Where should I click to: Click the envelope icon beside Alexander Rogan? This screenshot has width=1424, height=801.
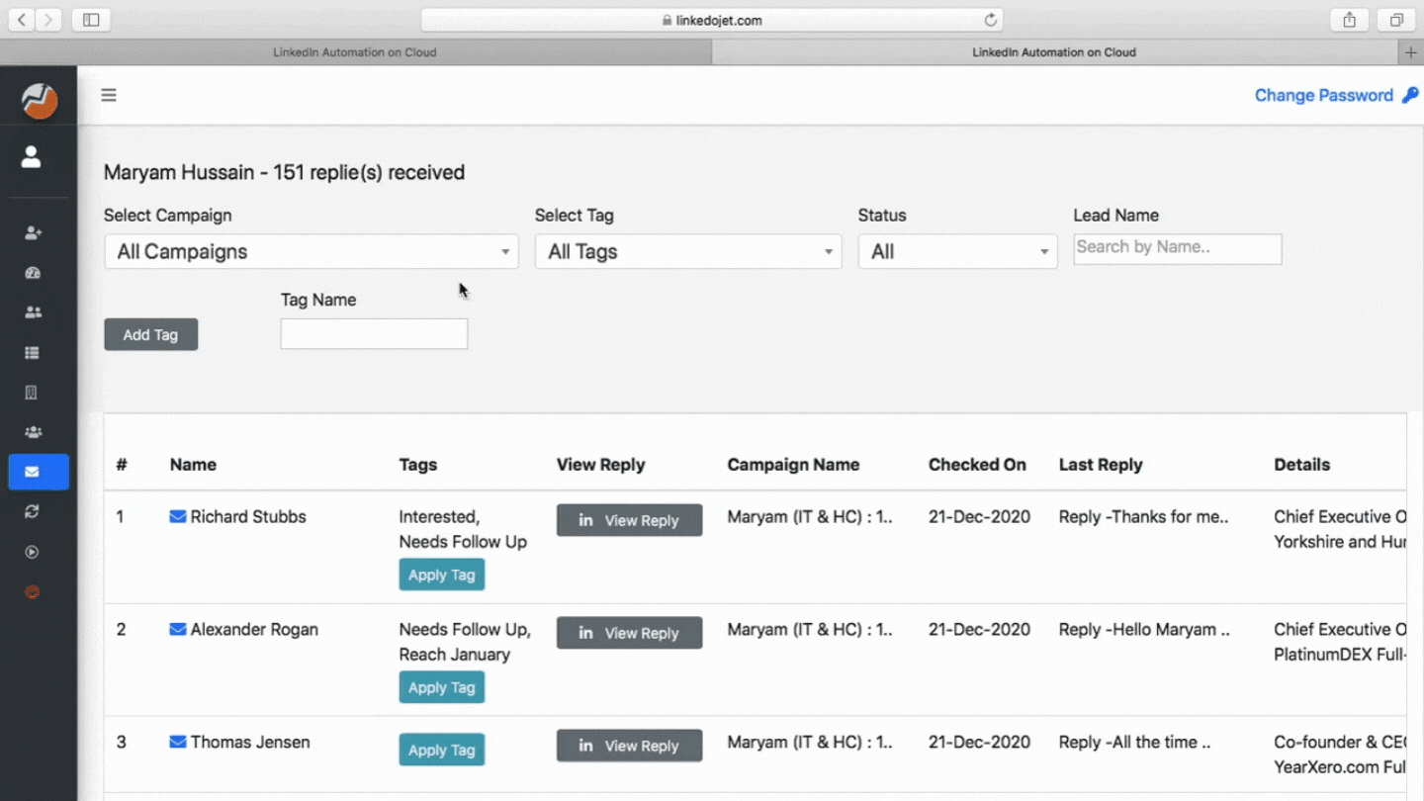pos(178,629)
